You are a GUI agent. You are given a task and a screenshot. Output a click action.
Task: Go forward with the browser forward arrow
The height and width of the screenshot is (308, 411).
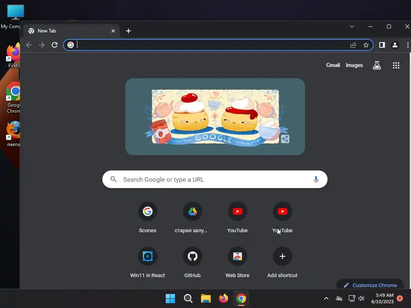[42, 45]
